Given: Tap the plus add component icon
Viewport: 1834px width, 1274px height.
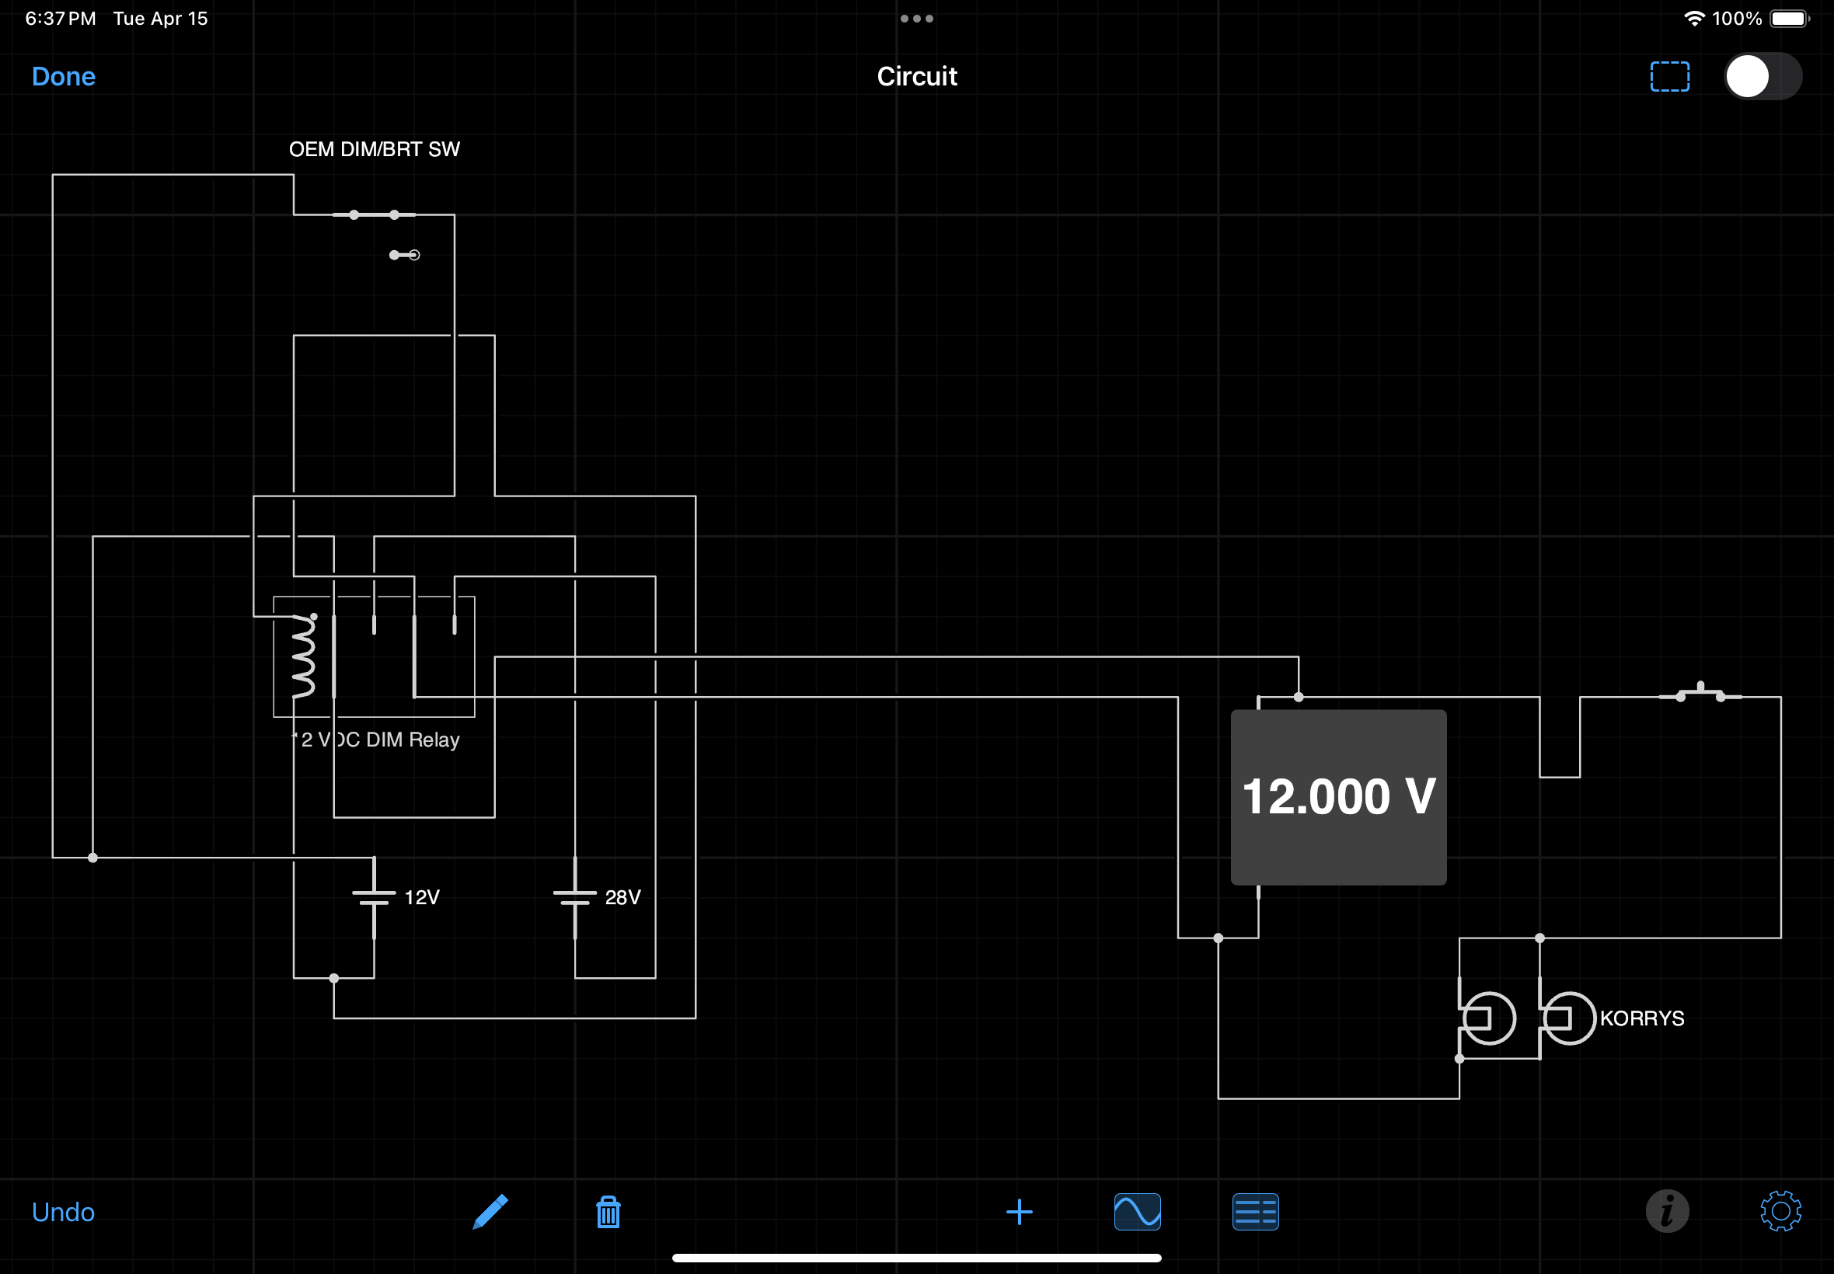Looking at the screenshot, I should tap(1019, 1212).
